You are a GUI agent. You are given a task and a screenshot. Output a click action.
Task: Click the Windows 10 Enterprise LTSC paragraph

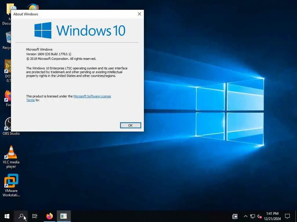pos(77,72)
